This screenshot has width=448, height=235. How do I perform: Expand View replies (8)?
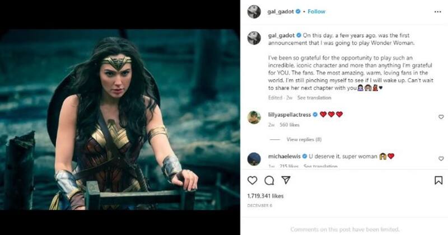click(304, 139)
